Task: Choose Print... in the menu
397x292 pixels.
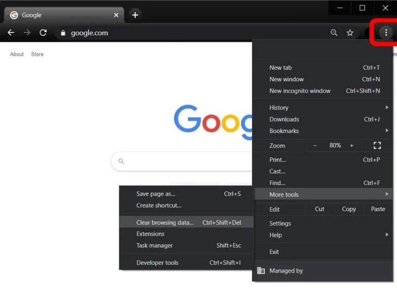Action: [x=323, y=160]
